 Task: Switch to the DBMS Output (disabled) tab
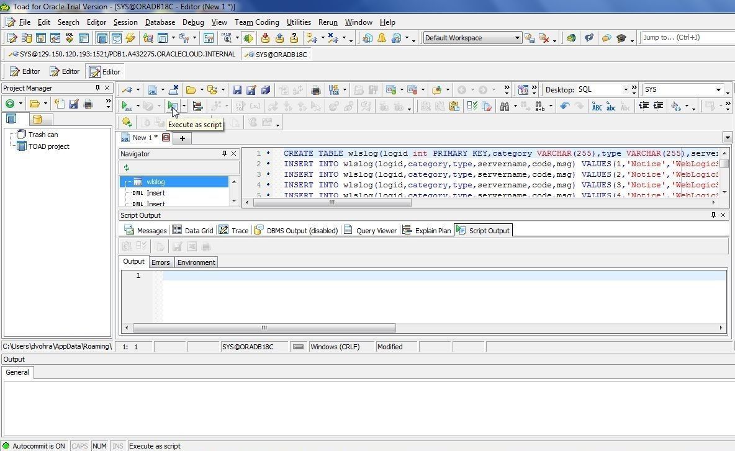tap(295, 230)
